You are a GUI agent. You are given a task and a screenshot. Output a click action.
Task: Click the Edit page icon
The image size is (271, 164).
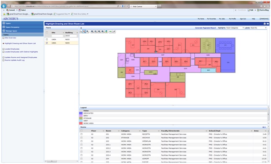tap(249, 10)
